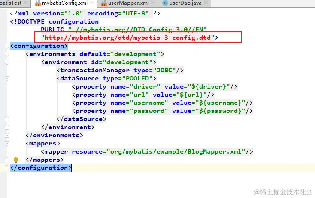315x198 pixels.
Task: Click the xml version="1.0" declaration line
Action: (x=85, y=13)
